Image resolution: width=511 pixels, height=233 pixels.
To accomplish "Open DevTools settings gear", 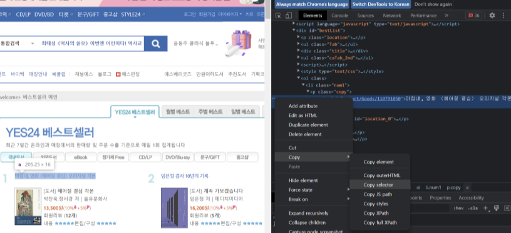I will point(492,15).
